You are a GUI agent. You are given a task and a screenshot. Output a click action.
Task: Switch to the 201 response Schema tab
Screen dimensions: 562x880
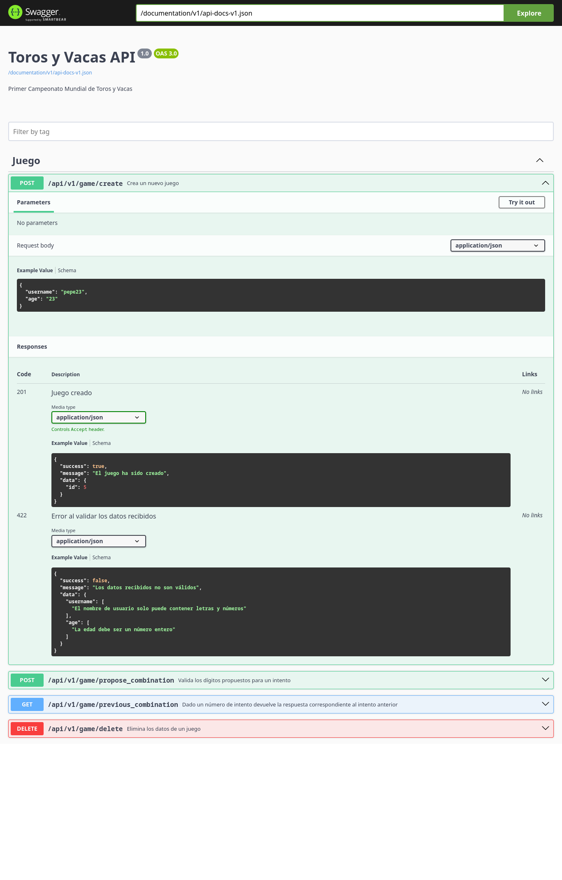coord(101,443)
